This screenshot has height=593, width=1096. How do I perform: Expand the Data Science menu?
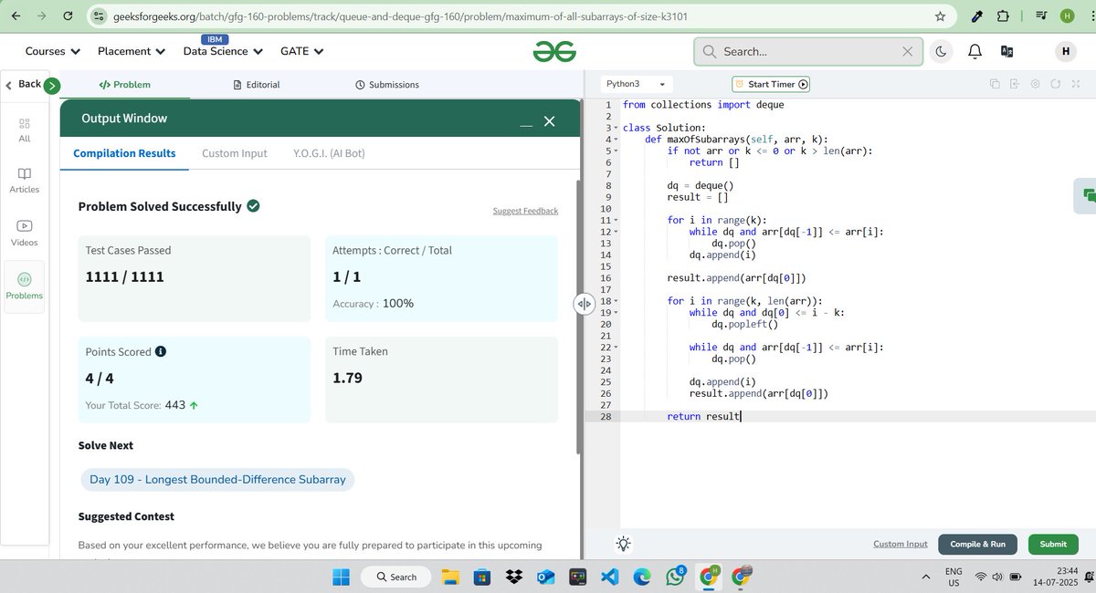(x=223, y=52)
